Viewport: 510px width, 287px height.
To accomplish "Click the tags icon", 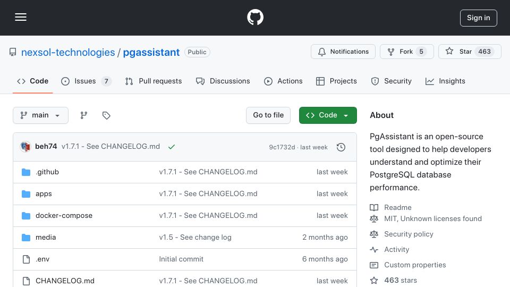I will 106,115.
